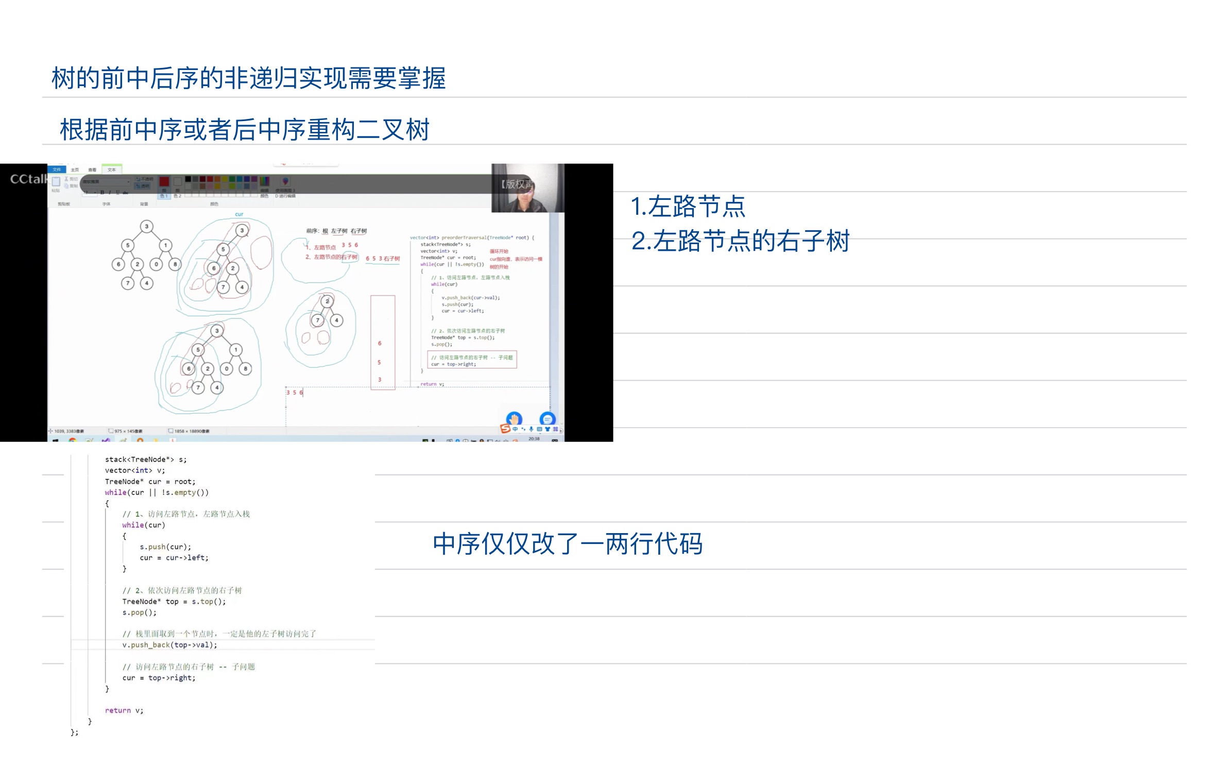Click the Copy icon in clipboard group

[67, 185]
